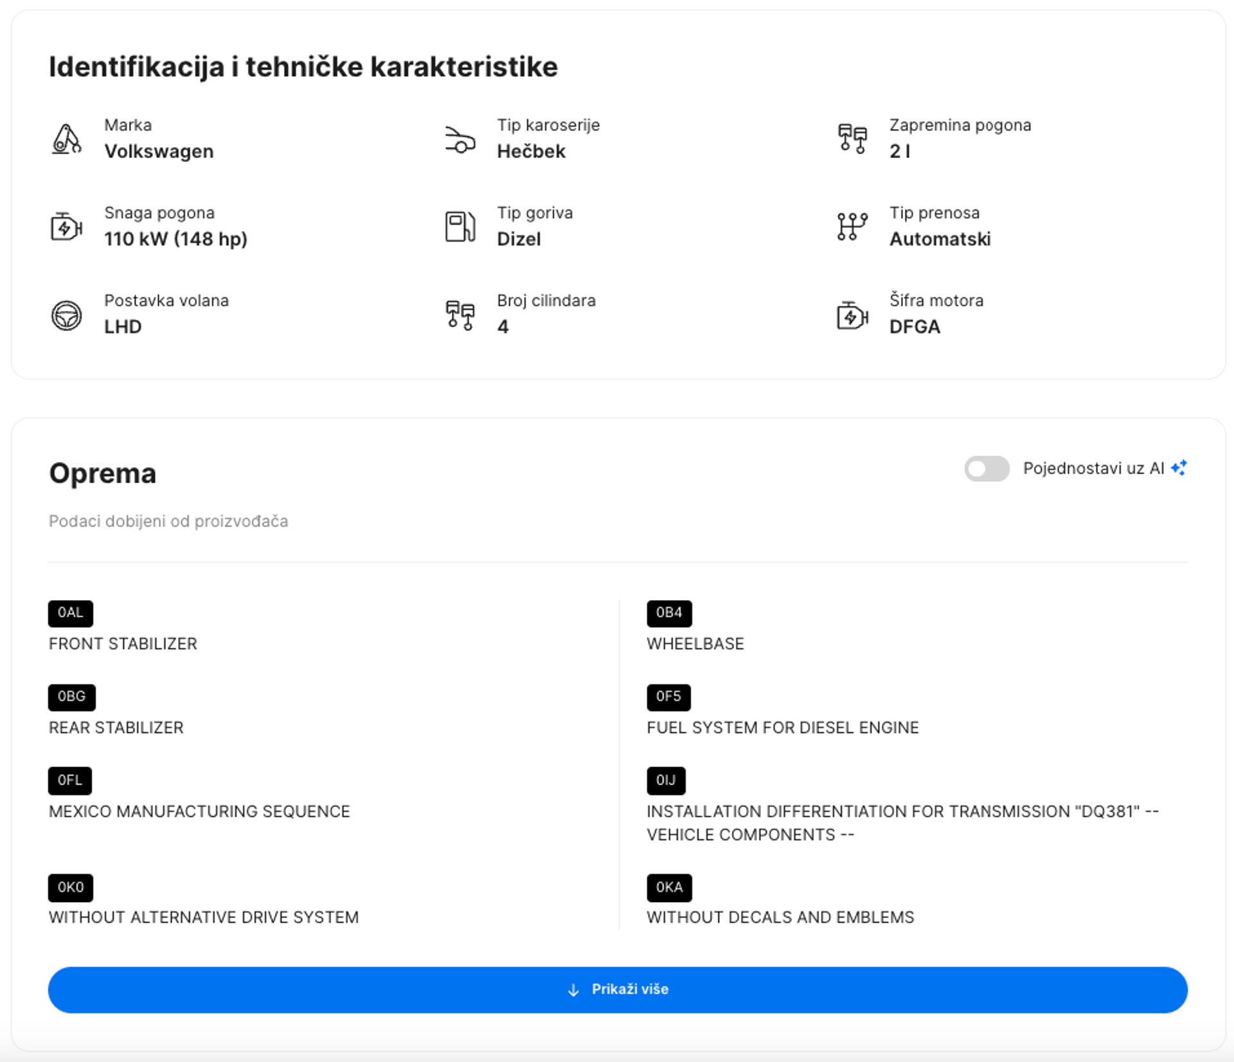Screen dimensions: 1234x1062
Task: Click the 110 kW (148 hp) value
Action: [175, 240]
